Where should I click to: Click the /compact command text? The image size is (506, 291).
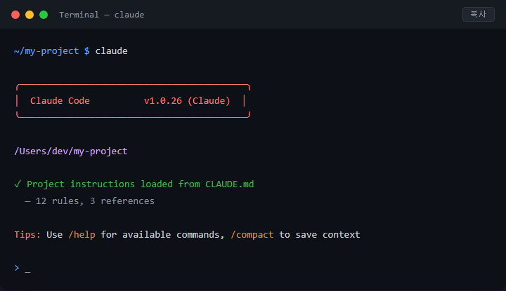click(x=252, y=235)
